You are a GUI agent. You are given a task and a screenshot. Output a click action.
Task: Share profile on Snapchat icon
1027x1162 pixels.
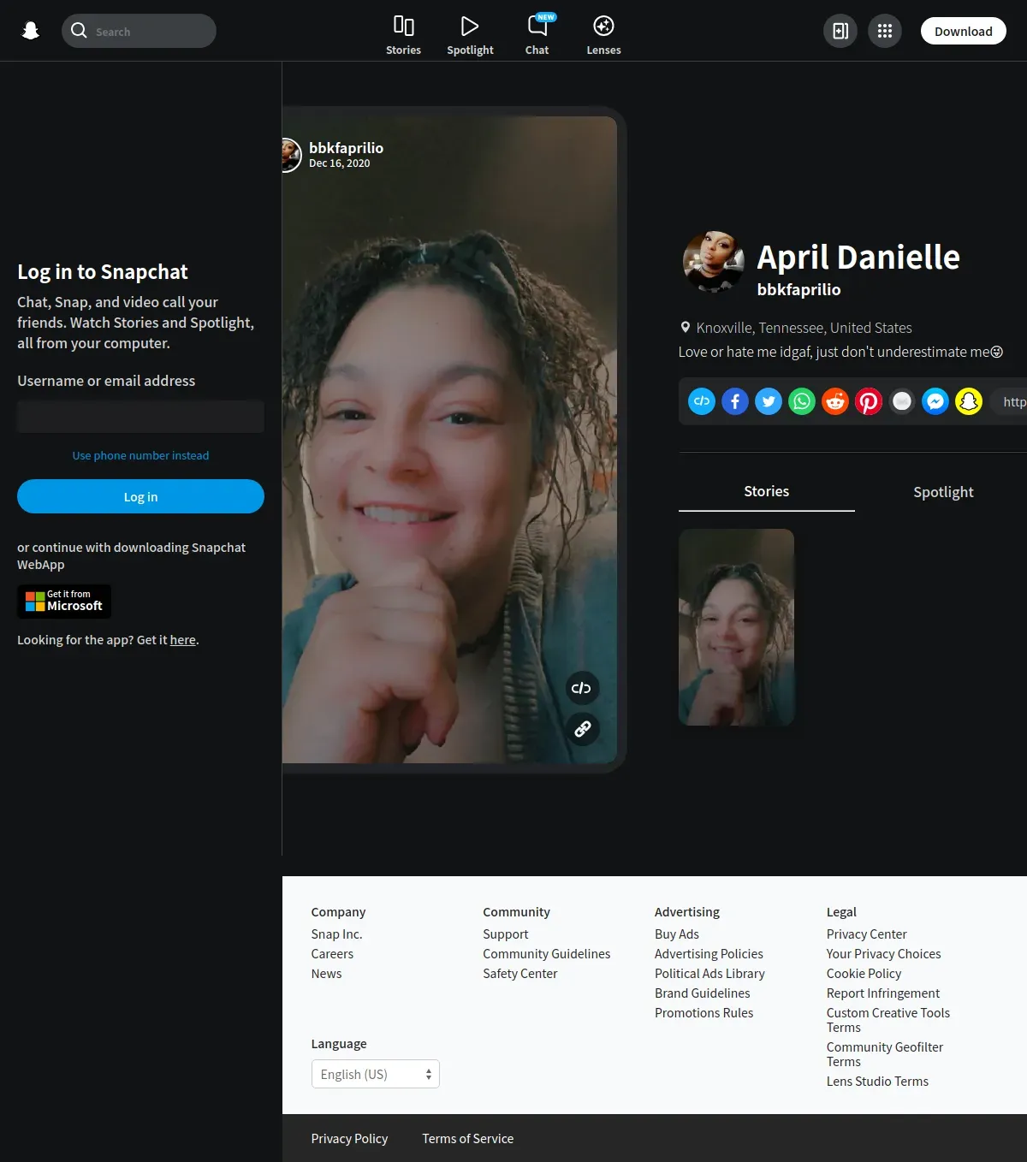(969, 401)
